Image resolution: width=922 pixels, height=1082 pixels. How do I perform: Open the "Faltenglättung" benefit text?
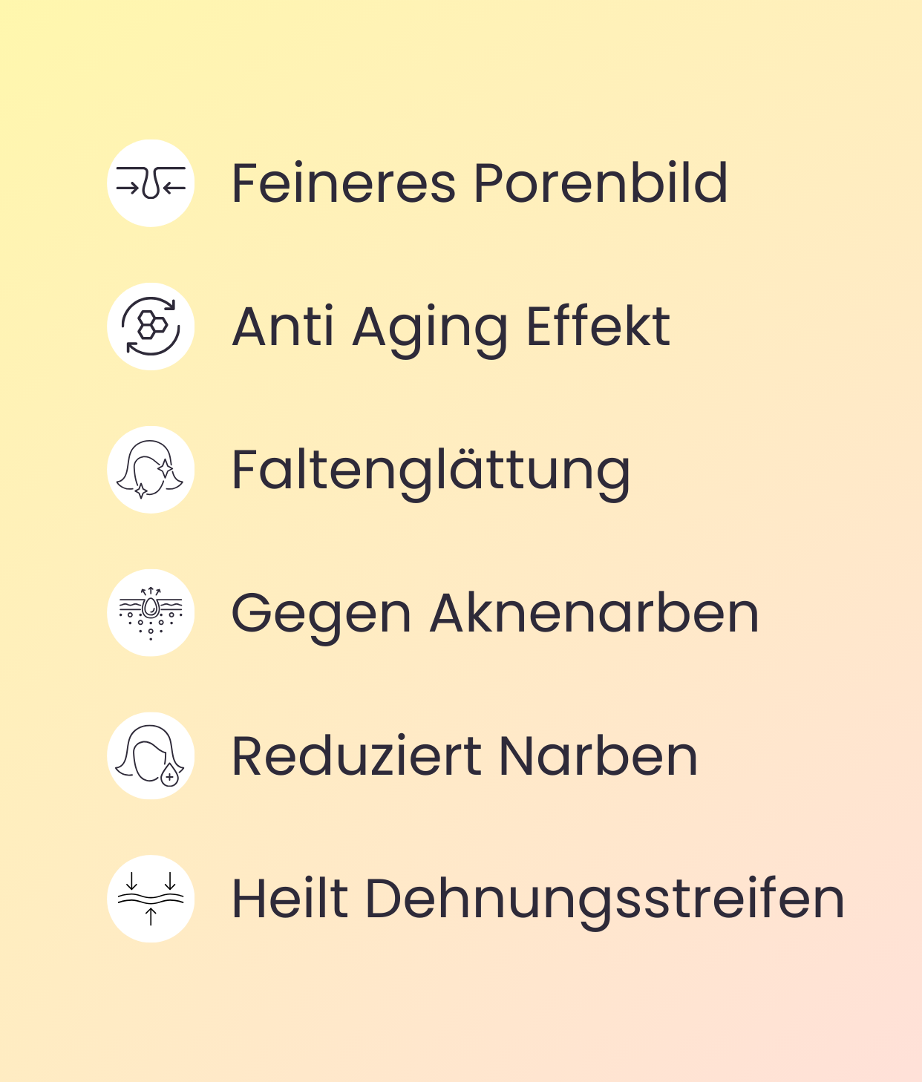point(431,470)
